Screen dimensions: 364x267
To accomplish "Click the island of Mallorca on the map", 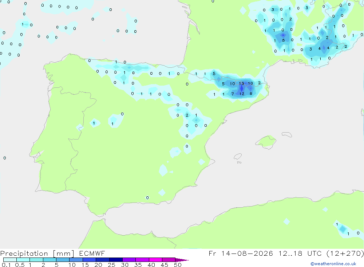I will [x=266, y=142].
